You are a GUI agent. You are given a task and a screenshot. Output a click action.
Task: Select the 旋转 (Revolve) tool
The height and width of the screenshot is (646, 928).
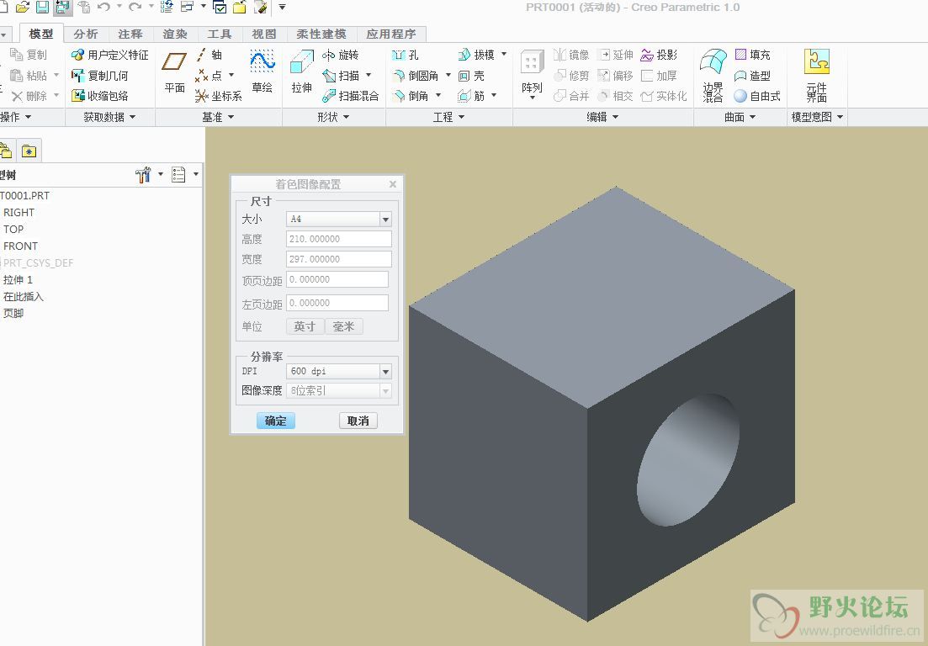point(340,55)
